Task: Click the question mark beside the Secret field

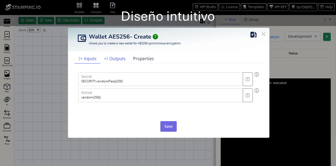Action: (248, 79)
